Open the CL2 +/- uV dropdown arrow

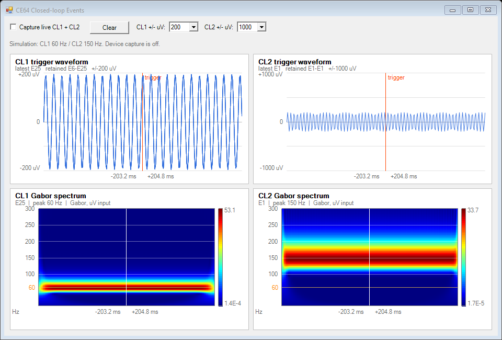(261, 27)
